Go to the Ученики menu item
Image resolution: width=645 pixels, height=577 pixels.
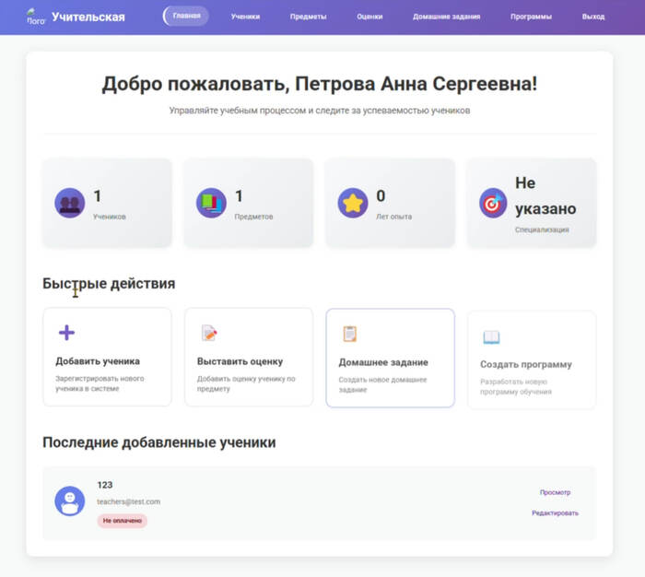[x=245, y=17]
